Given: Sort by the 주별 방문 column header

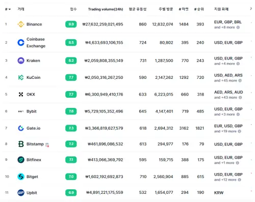Looking at the screenshot, I should [166, 9].
